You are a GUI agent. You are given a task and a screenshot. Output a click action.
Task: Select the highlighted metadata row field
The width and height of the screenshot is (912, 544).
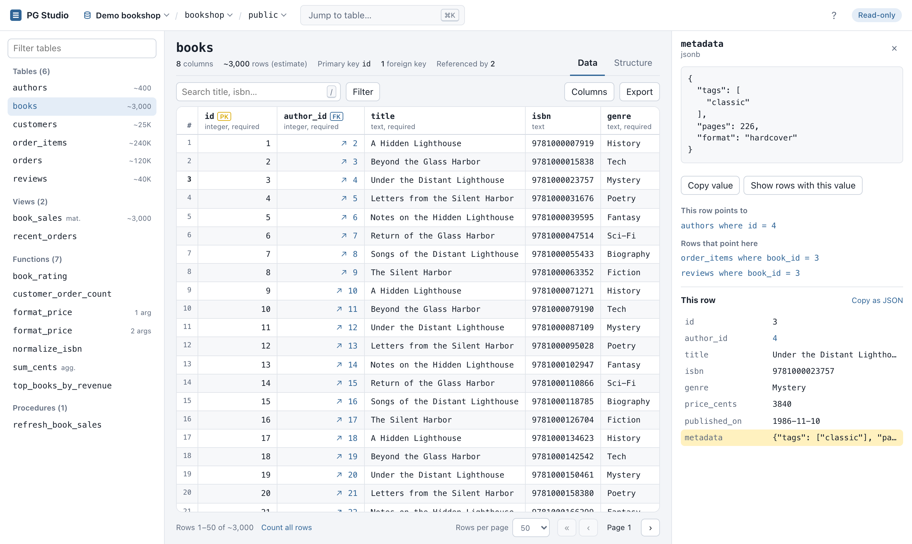pyautogui.click(x=792, y=437)
